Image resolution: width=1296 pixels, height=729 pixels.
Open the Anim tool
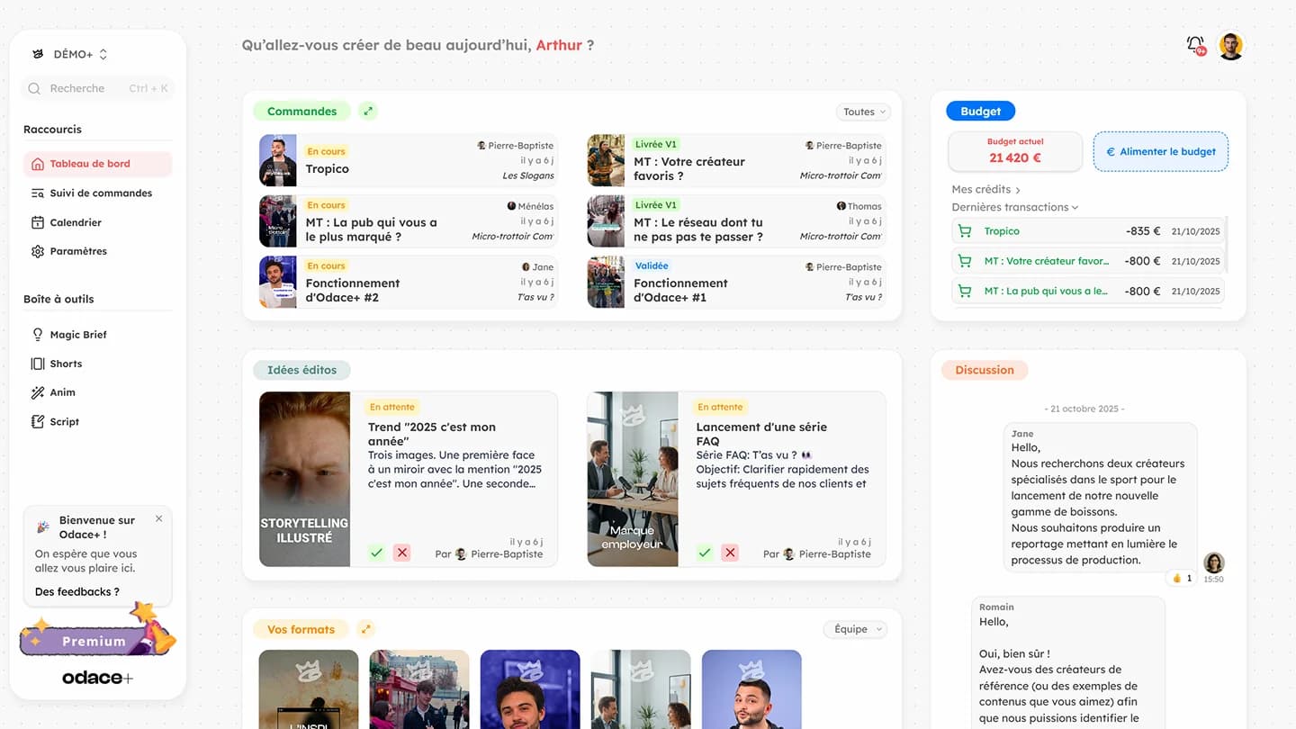[97, 392]
